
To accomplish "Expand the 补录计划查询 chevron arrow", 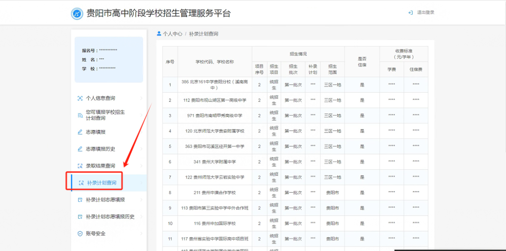I will pos(141,183).
